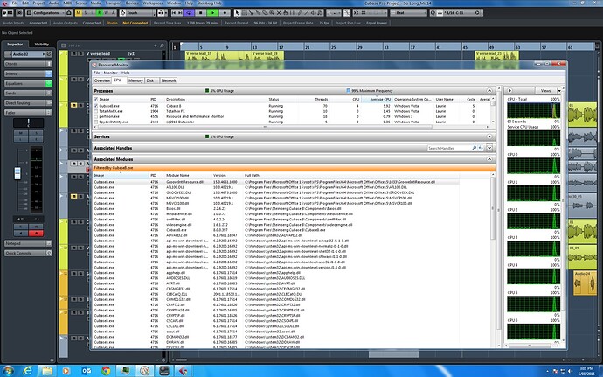This screenshot has height=377, width=603.
Task: Open the Steinberg Hub menu
Action: click(209, 3)
